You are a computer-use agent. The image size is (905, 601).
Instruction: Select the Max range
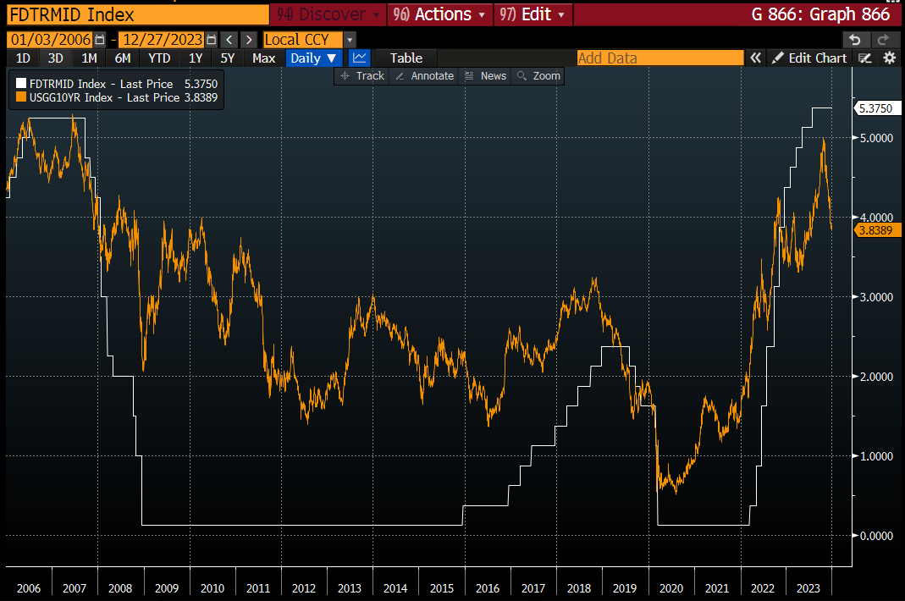264,58
